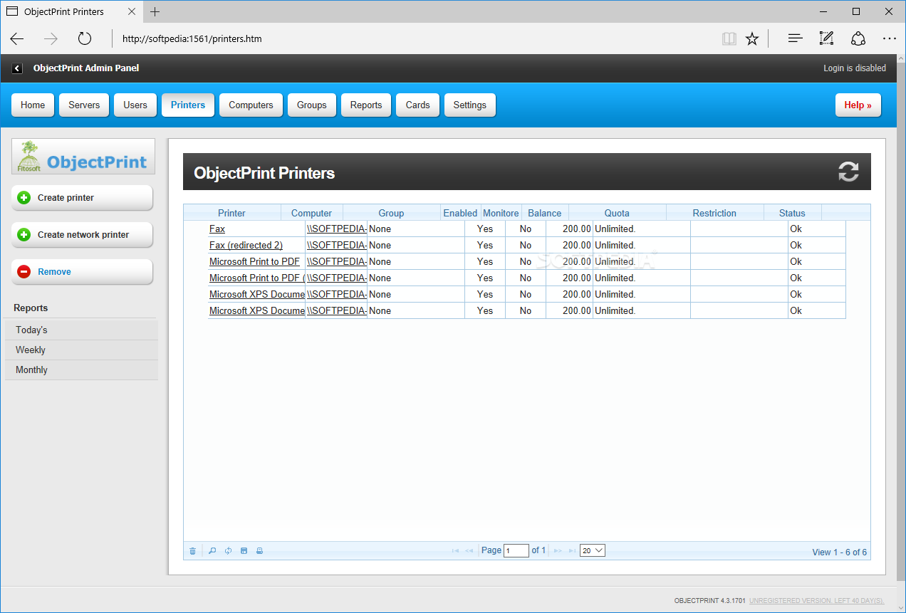Click the browser refresh button
This screenshot has height=613, width=906.
click(85, 38)
